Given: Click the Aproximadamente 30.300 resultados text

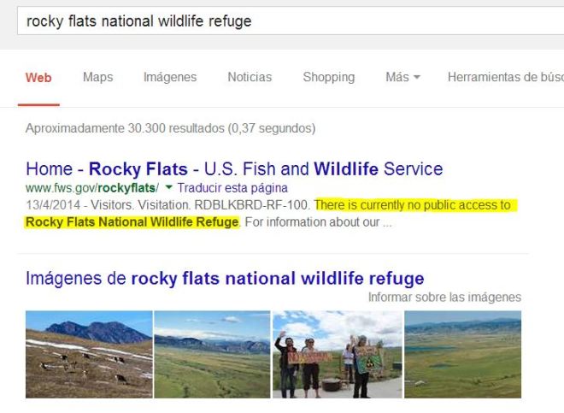Looking at the screenshot, I should (170, 129).
